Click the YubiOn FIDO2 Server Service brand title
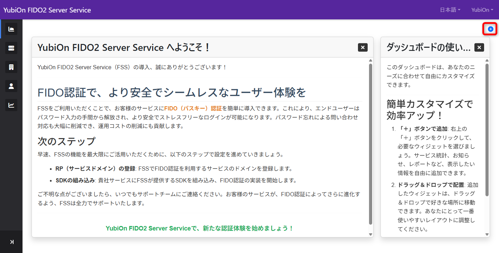 click(47, 10)
